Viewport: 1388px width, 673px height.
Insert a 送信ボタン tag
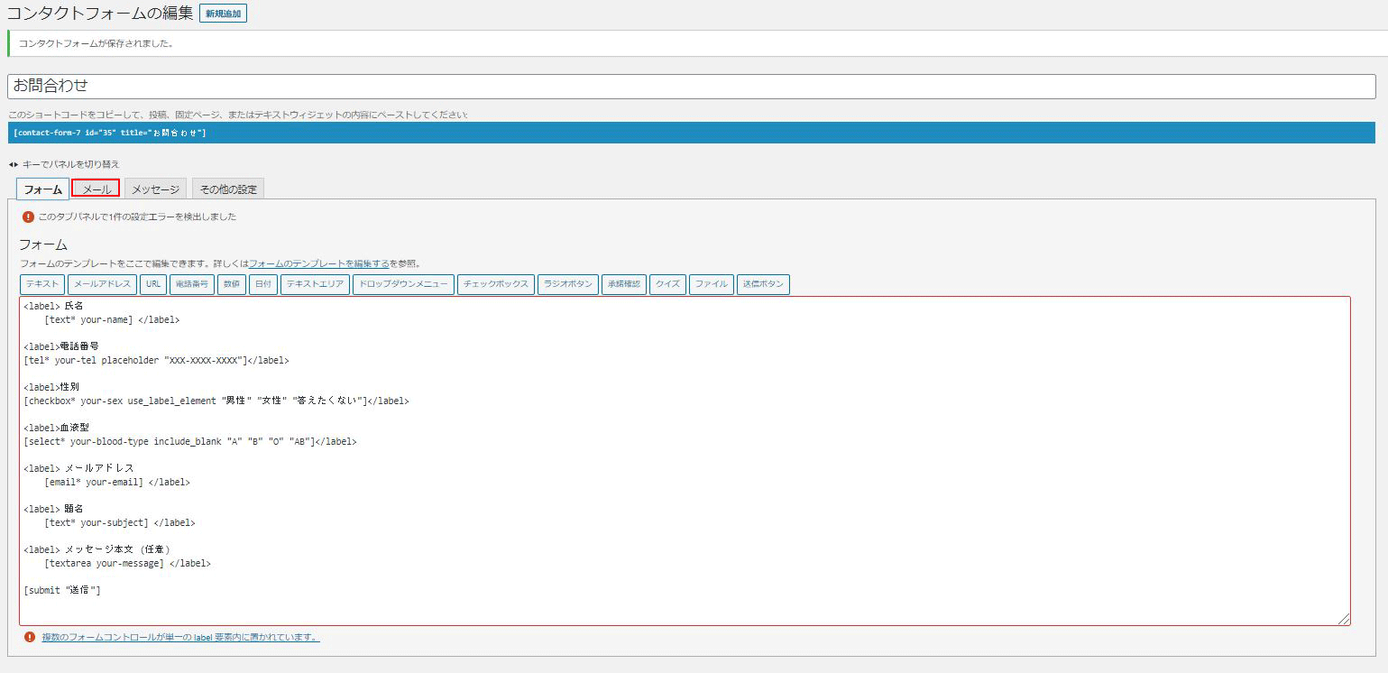tap(763, 284)
